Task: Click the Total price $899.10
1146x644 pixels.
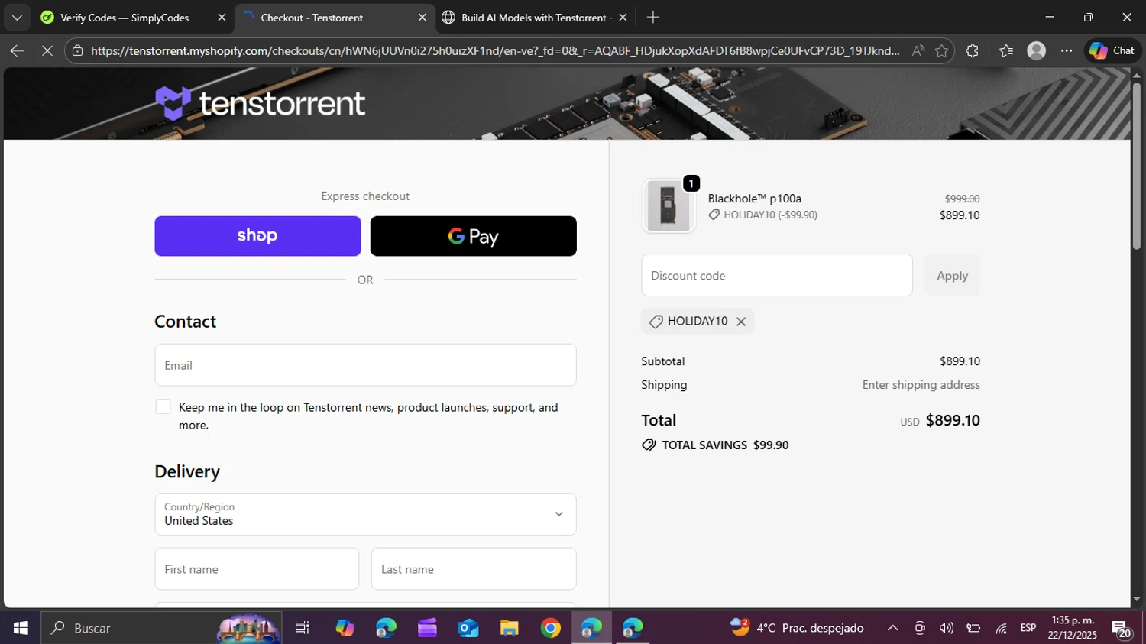Action: coord(953,420)
